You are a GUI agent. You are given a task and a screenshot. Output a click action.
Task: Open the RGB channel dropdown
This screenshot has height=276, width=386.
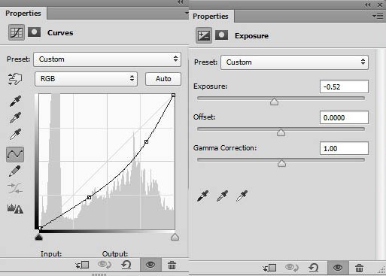coord(86,79)
